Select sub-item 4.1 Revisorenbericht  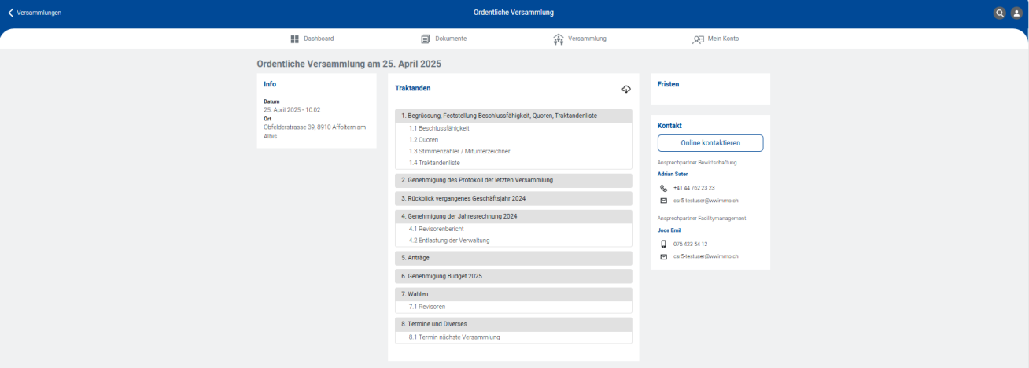(436, 229)
